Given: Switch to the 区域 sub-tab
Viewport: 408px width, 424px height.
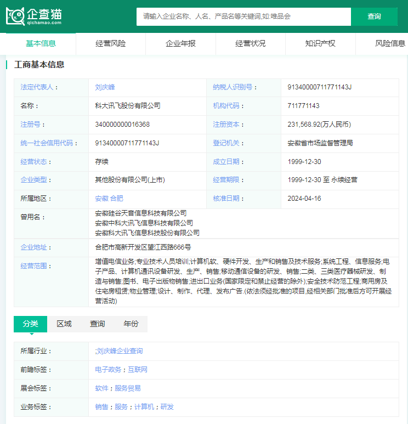Looking at the screenshot, I should pyautogui.click(x=64, y=324).
